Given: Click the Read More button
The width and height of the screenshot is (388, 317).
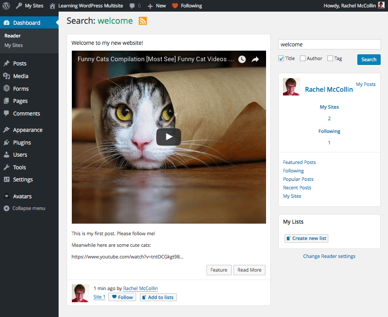Looking at the screenshot, I should pyautogui.click(x=249, y=270).
